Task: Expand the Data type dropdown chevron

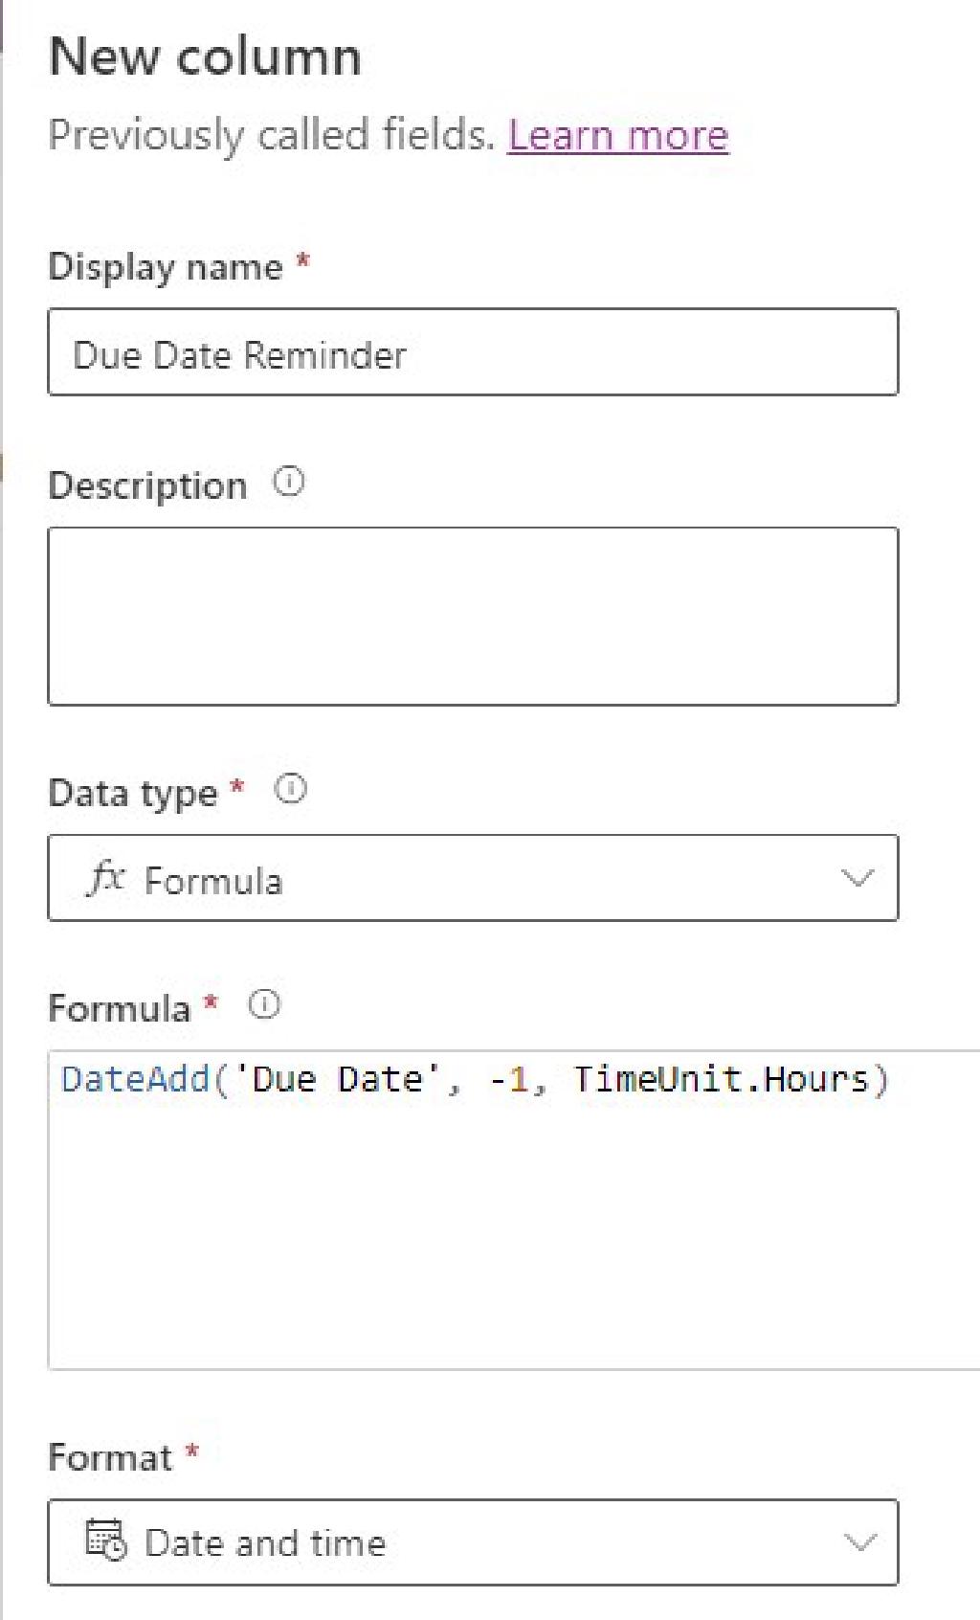Action: (x=857, y=878)
